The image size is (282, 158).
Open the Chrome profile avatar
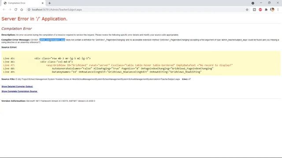[272, 10]
